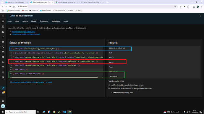Open the lightning bolt Energy sidebar item
The height and width of the screenshot is (114, 204).
(x=3, y=37)
